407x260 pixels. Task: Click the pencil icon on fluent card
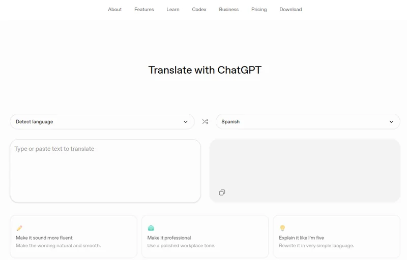point(19,228)
